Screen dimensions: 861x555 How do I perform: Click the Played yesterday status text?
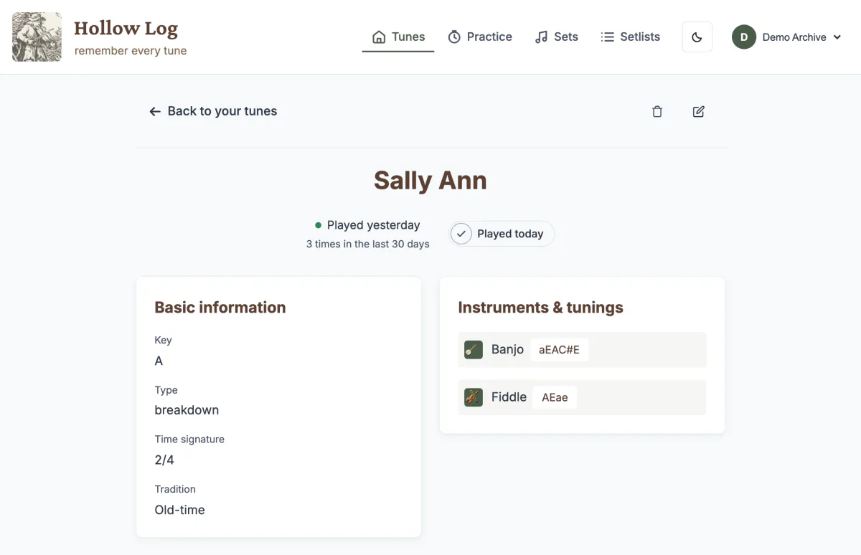click(373, 225)
